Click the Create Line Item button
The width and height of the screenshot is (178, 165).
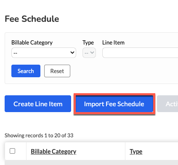point(38,104)
